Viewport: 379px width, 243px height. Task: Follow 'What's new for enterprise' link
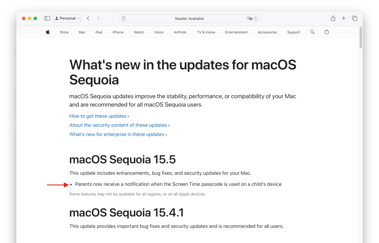tap(118, 134)
